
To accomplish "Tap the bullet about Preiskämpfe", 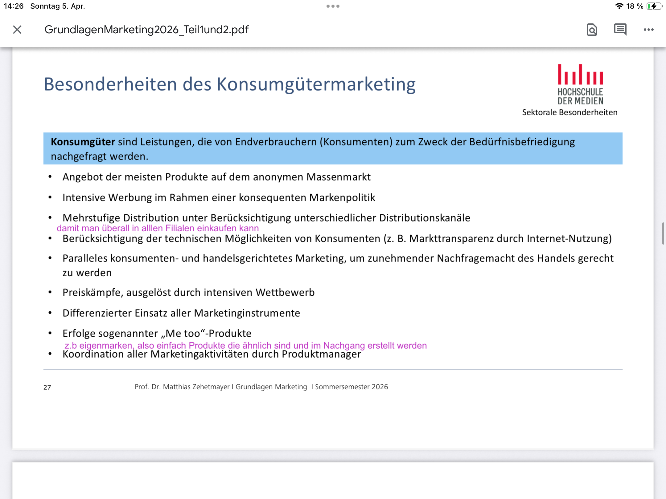I will [188, 292].
